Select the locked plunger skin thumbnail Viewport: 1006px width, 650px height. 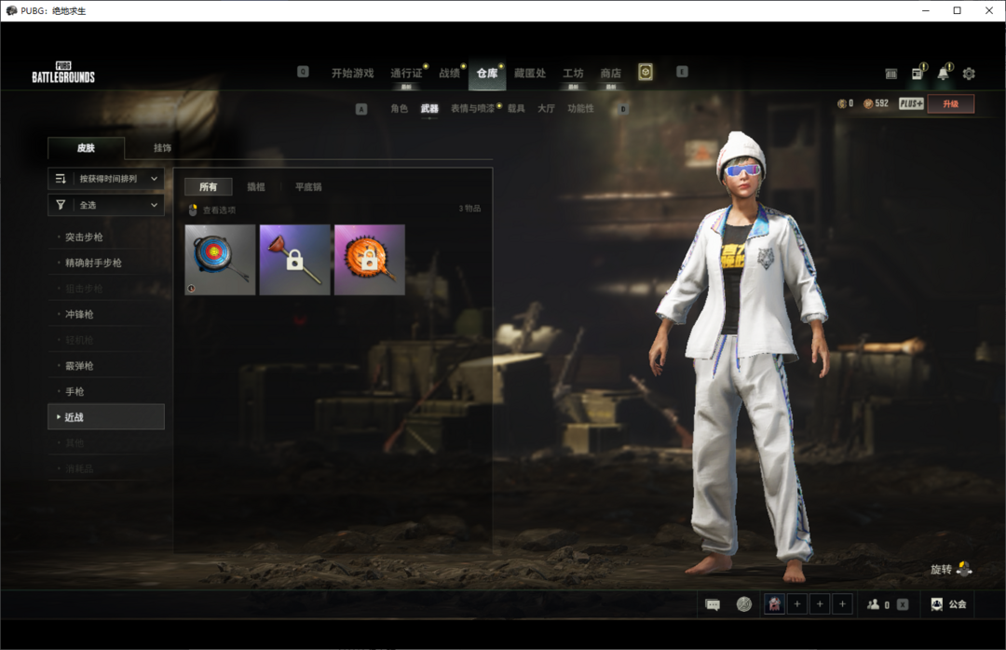[x=294, y=260]
